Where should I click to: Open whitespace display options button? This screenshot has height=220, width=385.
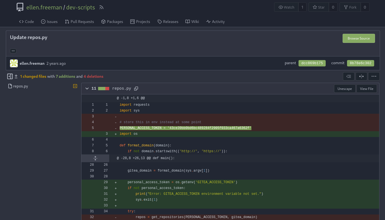349,76
